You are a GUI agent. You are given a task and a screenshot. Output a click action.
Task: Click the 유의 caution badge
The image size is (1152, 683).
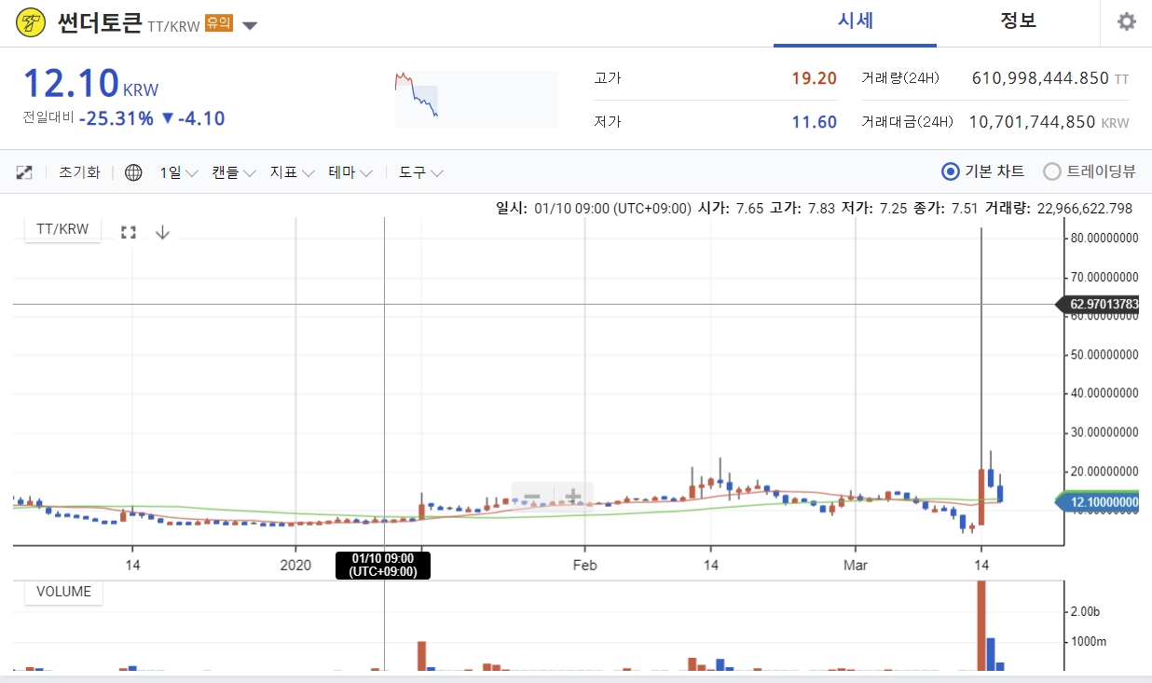[x=219, y=24]
